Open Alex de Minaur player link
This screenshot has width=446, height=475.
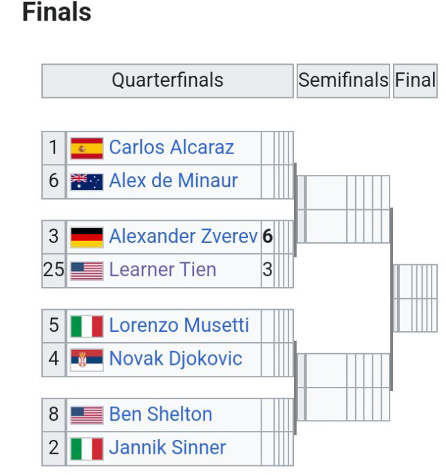(173, 181)
